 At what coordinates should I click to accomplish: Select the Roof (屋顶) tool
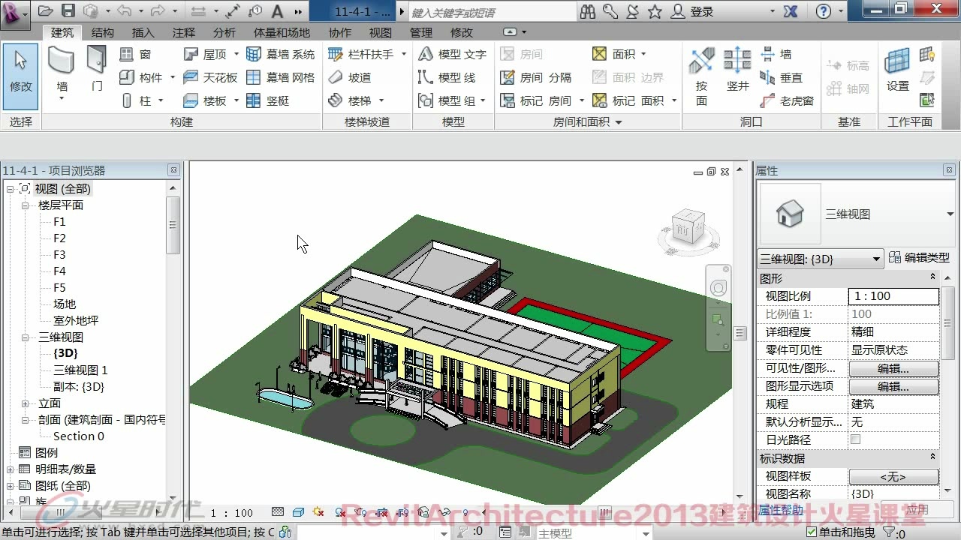(206, 54)
